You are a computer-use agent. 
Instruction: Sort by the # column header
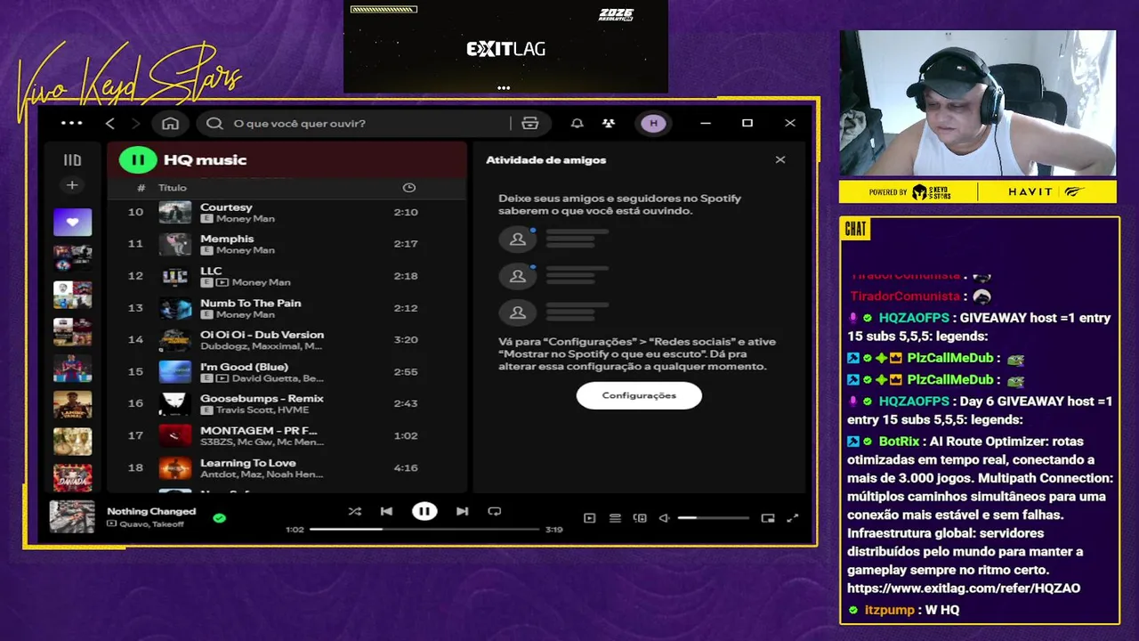(x=141, y=188)
